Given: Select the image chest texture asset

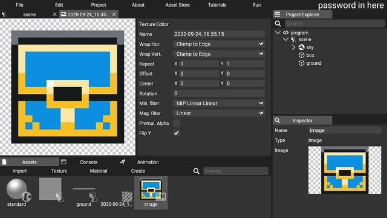Looking at the screenshot, I should pos(151,193).
